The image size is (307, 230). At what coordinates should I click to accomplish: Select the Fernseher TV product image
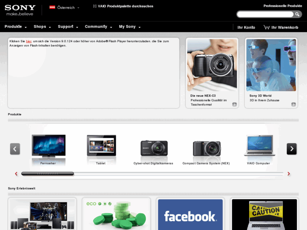(x=49, y=146)
